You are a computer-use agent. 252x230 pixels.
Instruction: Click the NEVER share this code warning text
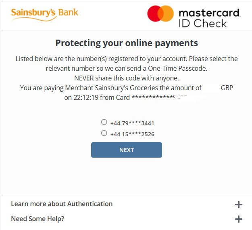tap(127, 78)
